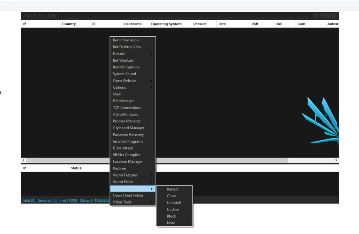The height and width of the screenshot is (234, 359).
Task: Click the Port [7000] status label
Action: pyautogui.click(x=68, y=201)
